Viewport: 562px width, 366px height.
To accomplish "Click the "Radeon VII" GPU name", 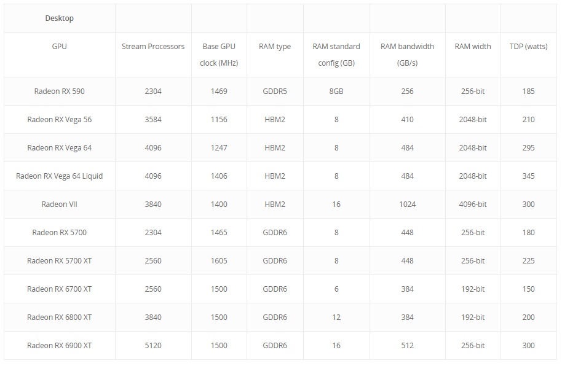I will 60,204.
